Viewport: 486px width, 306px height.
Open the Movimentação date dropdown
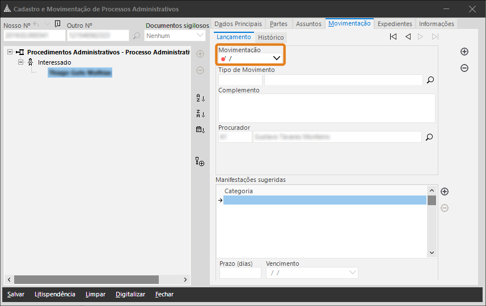pyautogui.click(x=277, y=58)
